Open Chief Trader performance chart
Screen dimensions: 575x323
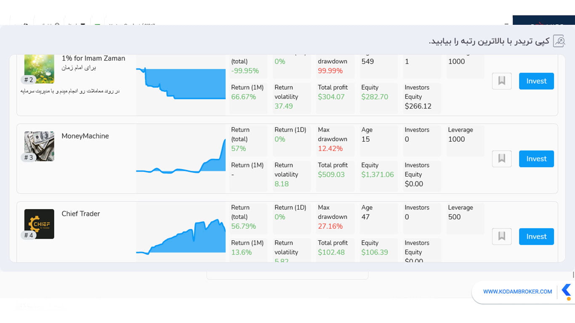pyautogui.click(x=181, y=236)
